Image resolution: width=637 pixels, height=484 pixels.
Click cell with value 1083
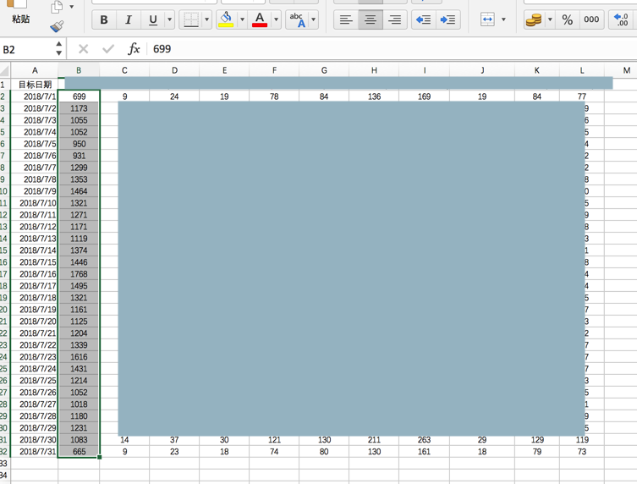(x=79, y=440)
